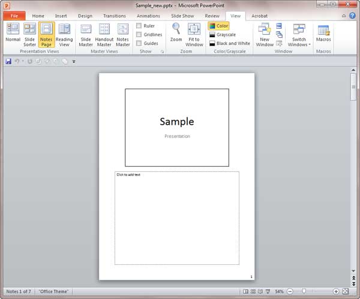Open the Notes Master view
360x299 pixels.
(123, 35)
